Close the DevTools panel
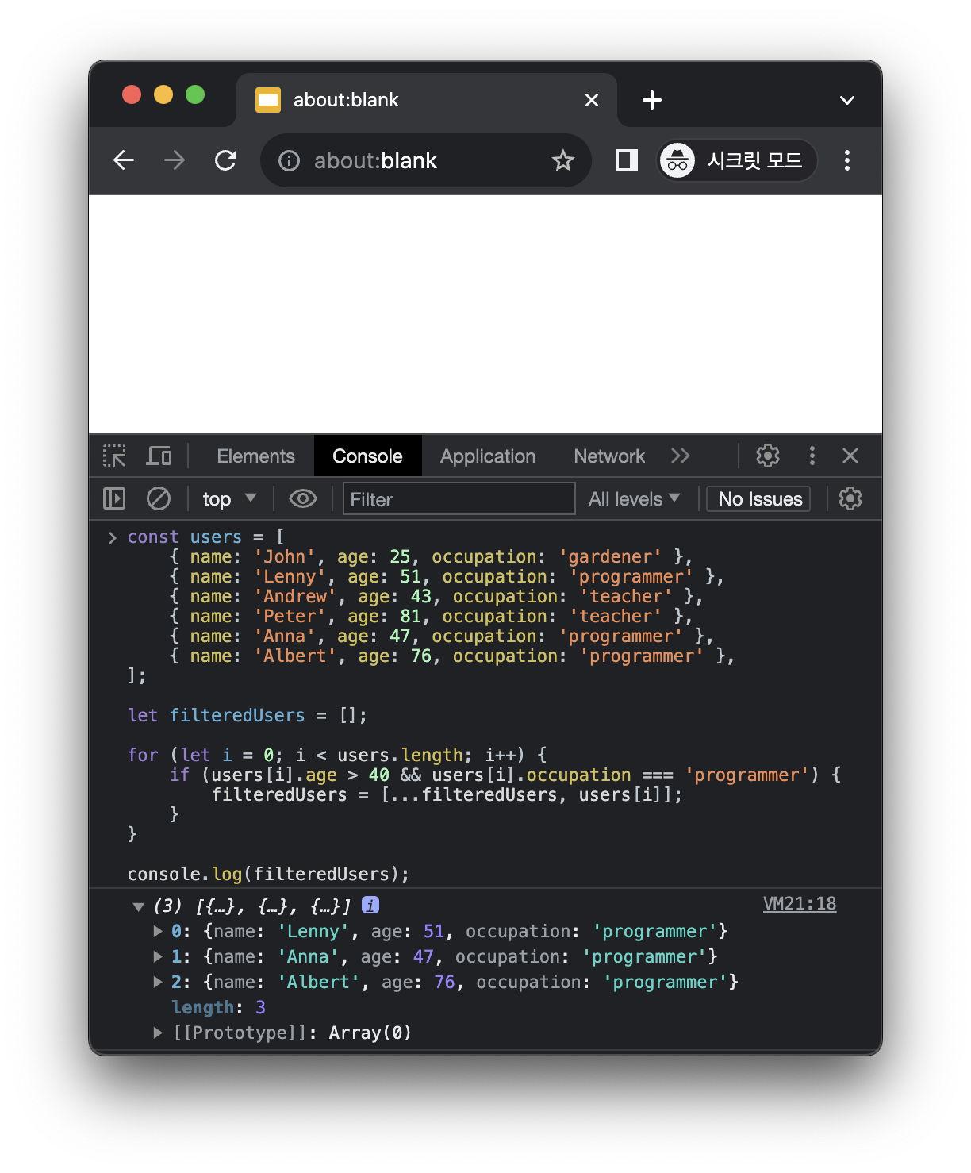The width and height of the screenshot is (971, 1173). point(850,456)
